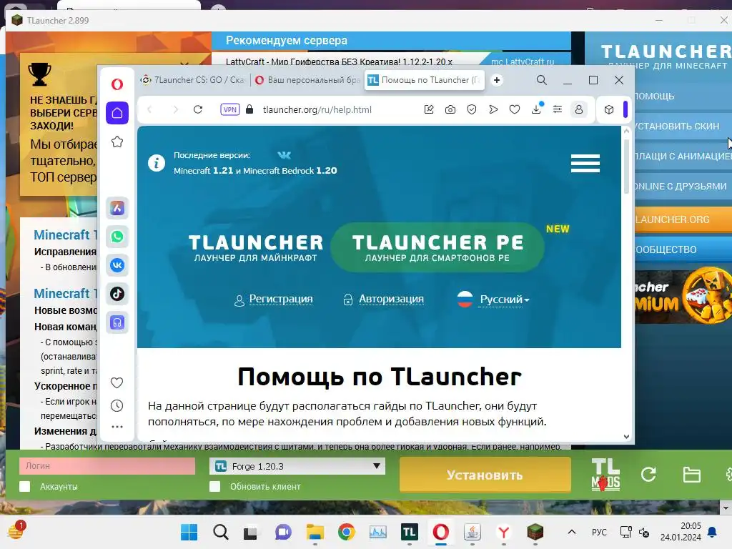Open downloads icon in Opera toolbar
This screenshot has height=549, width=732.
point(536,109)
